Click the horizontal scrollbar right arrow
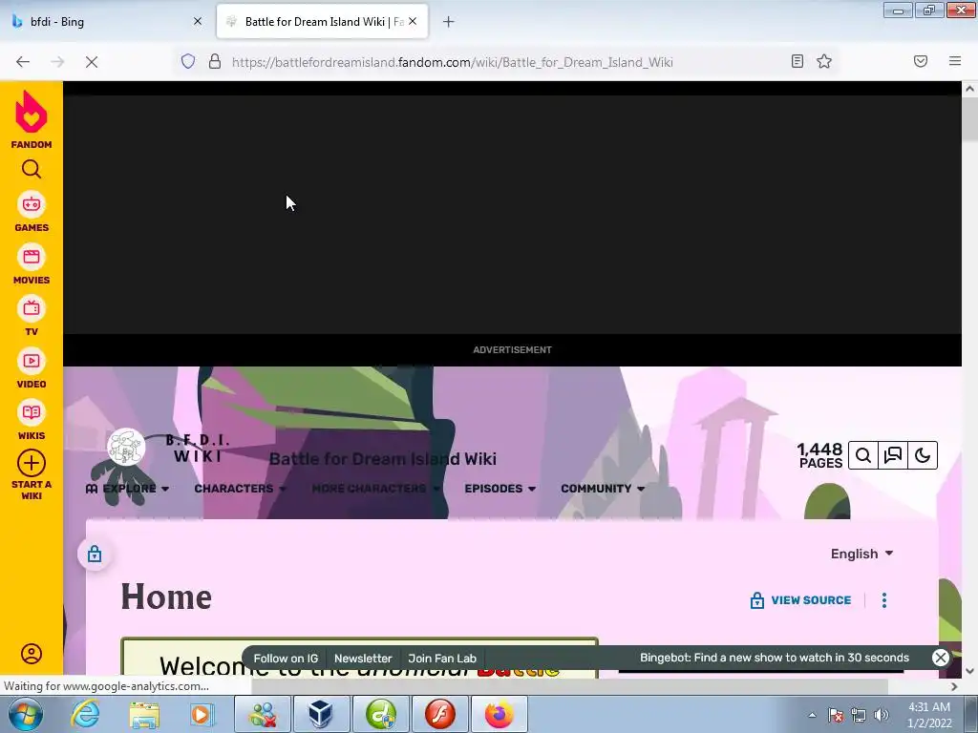Viewport: 978px width, 733px height. coord(954,687)
